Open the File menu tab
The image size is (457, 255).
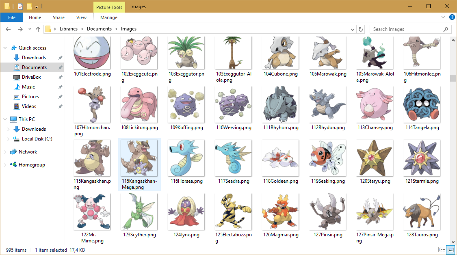click(12, 17)
